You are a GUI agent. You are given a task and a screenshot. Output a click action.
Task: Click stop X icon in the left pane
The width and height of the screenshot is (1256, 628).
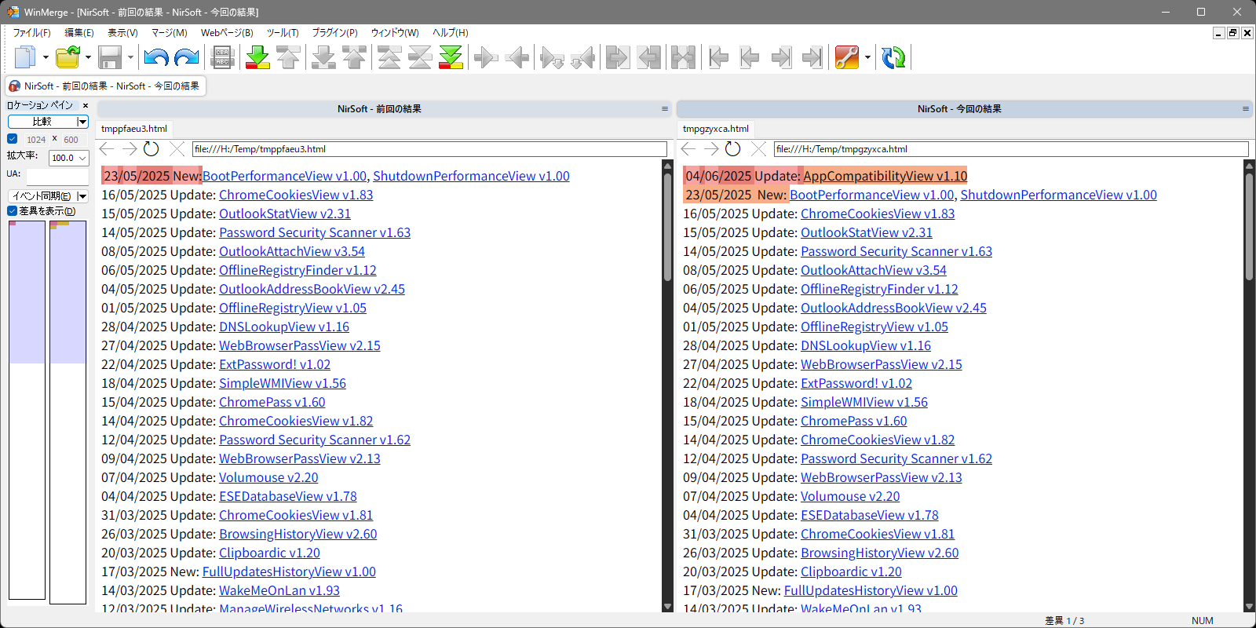(177, 148)
